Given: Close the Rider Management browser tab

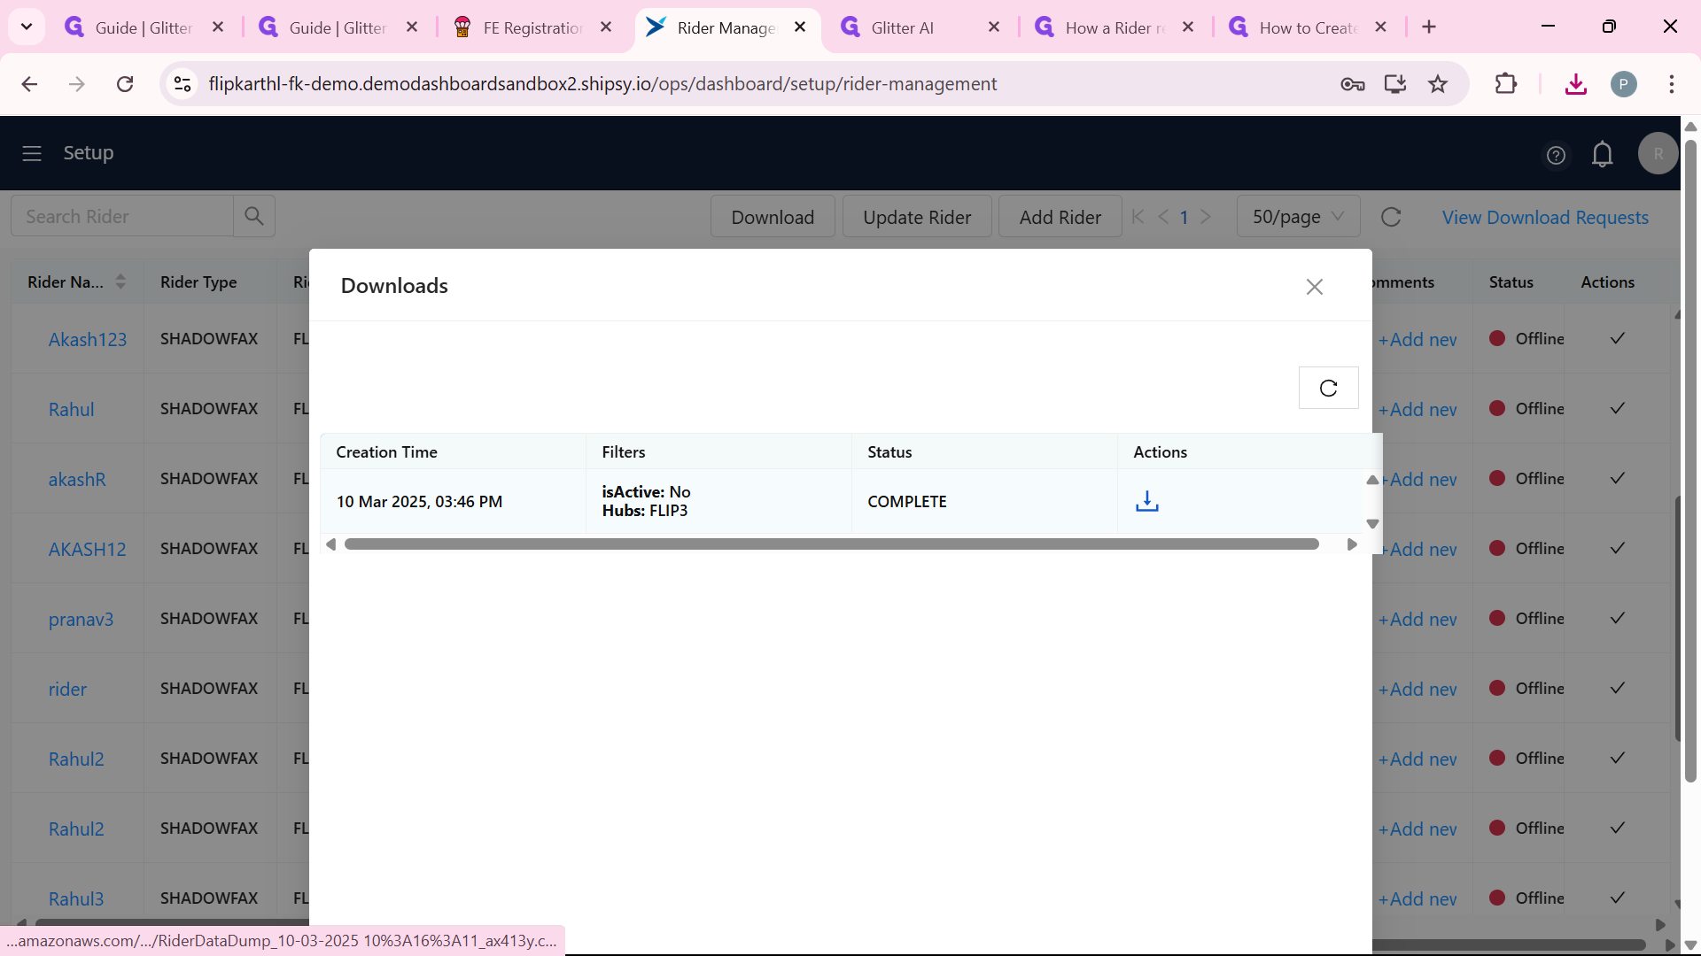Looking at the screenshot, I should click(x=800, y=27).
